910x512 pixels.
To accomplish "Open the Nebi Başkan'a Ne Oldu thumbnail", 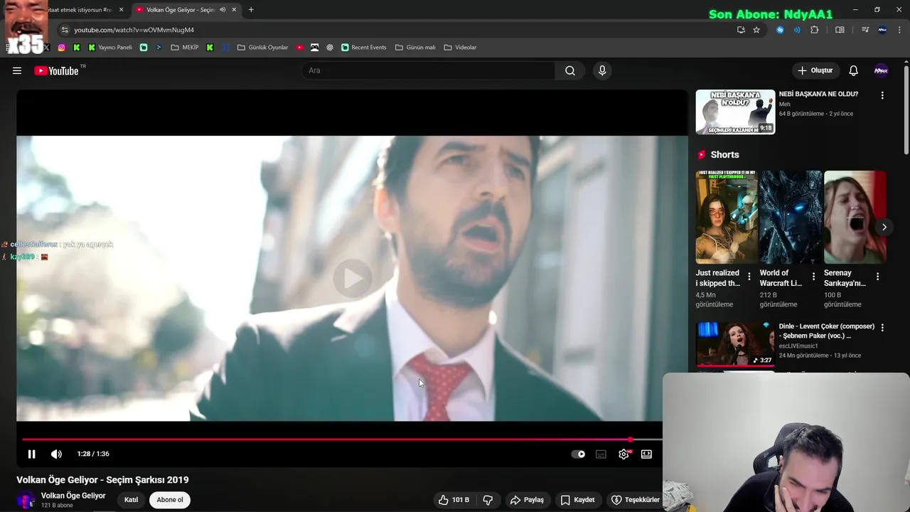I will [x=735, y=112].
